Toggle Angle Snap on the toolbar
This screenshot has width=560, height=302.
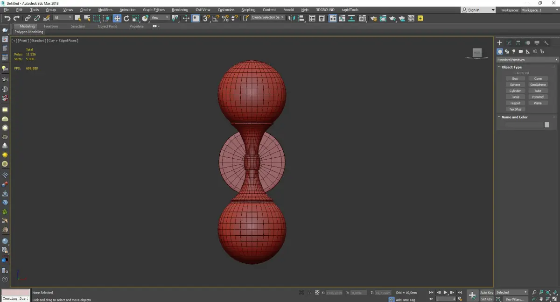(216, 18)
